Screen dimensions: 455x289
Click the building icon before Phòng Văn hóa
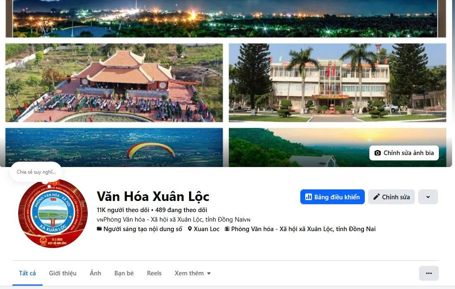(x=227, y=229)
